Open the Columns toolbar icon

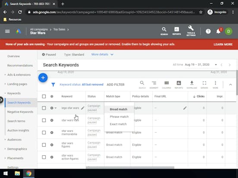(x=166, y=85)
